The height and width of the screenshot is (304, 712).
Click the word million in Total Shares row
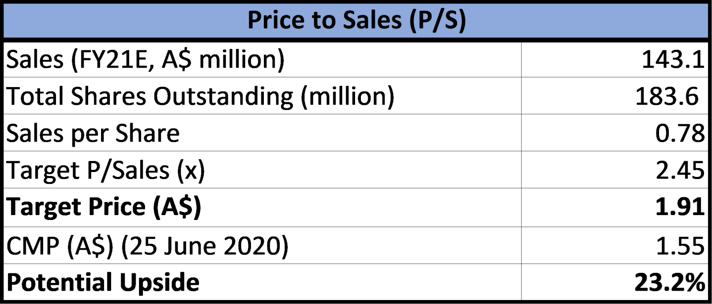click(348, 96)
